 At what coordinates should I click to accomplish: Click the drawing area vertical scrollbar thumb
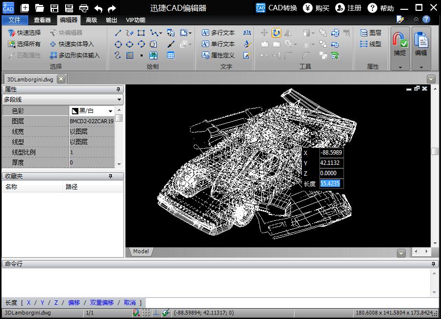point(435,152)
